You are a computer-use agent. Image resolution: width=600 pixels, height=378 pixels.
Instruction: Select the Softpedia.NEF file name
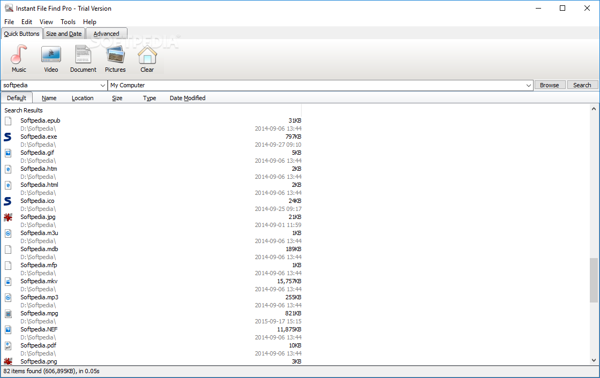(x=39, y=329)
